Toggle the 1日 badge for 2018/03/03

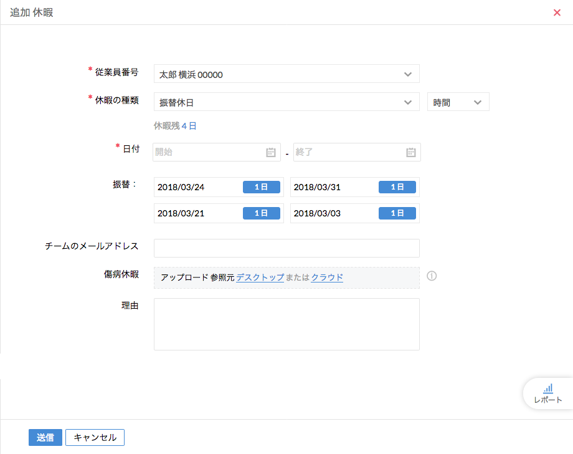point(397,213)
